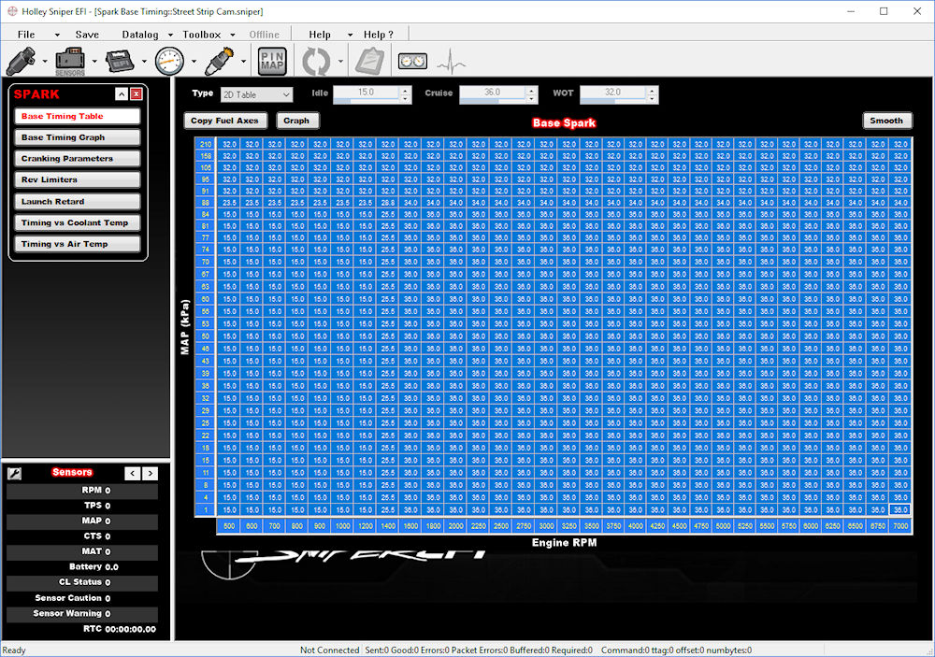Open Launch Retard
Image resolution: width=935 pixels, height=657 pixels.
point(78,202)
